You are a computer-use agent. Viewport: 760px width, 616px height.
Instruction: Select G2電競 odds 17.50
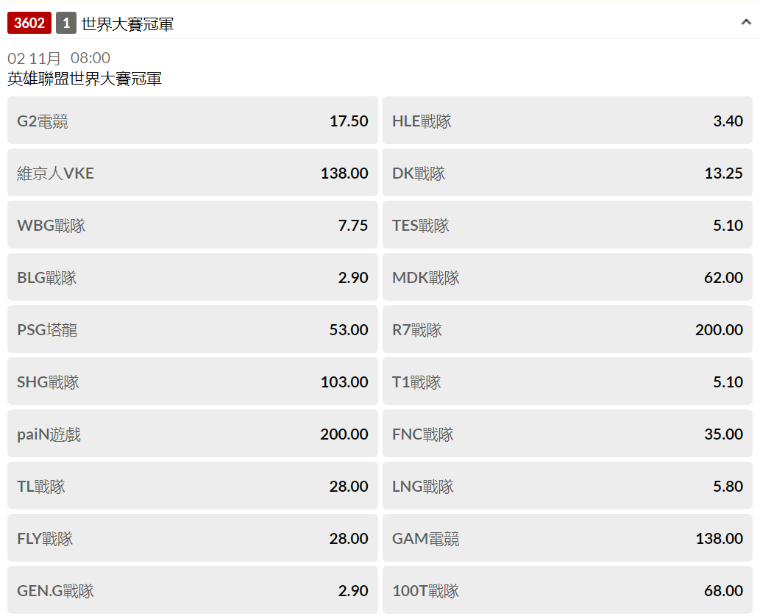click(192, 121)
